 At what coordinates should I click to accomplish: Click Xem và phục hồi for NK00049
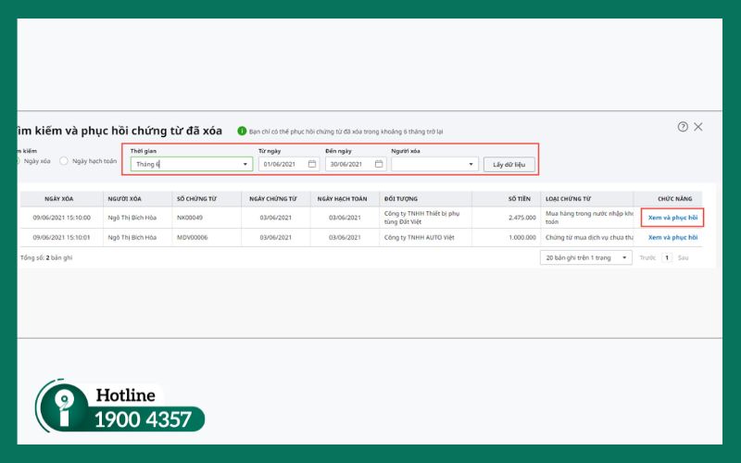672,218
